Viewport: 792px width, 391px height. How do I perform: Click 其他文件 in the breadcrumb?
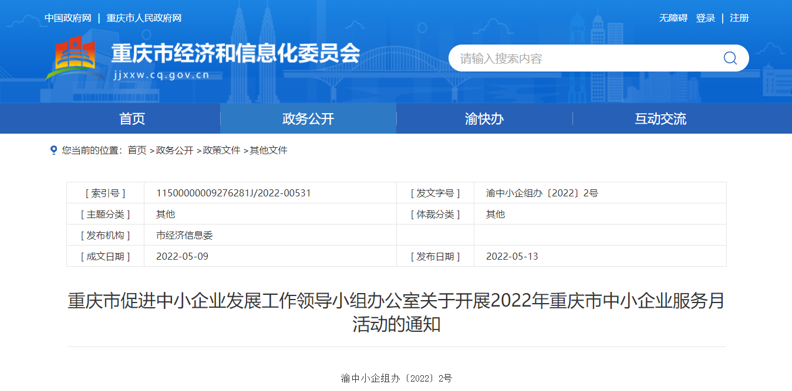(268, 151)
